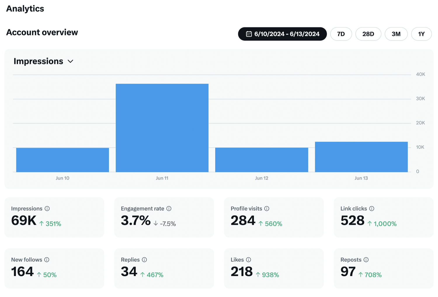The width and height of the screenshot is (438, 297).
Task: Click the 97 reposts value
Action: [x=348, y=272]
